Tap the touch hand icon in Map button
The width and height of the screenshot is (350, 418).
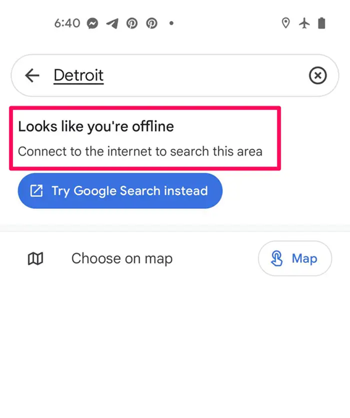277,258
